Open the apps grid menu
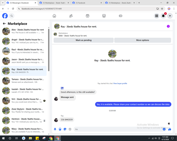The width and height of the screenshot is (177, 141). 156,16
